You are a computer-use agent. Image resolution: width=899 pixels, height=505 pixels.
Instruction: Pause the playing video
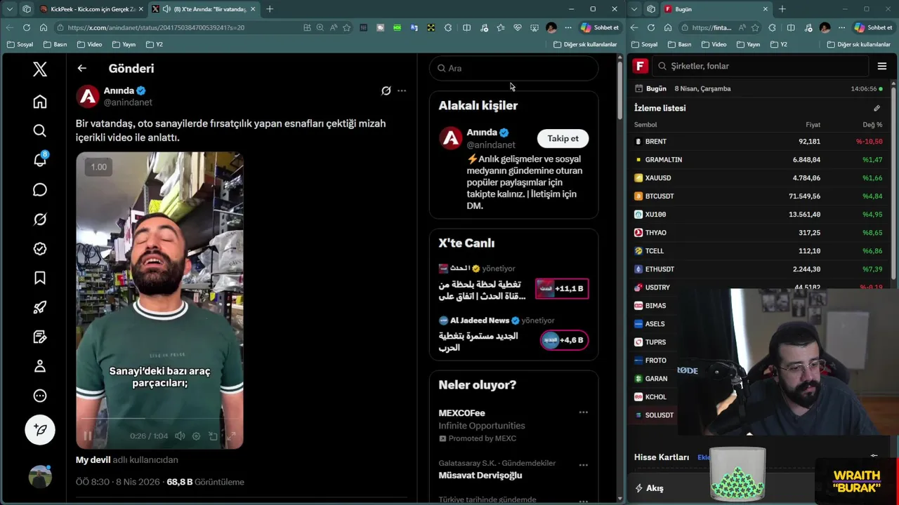(x=88, y=436)
